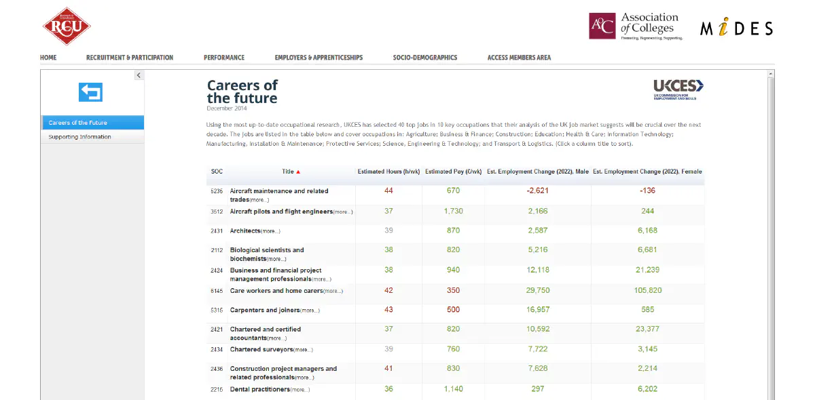Image resolution: width=815 pixels, height=400 pixels.
Task: Collapse the sidebar using the chevron arrow
Action: 139,75
